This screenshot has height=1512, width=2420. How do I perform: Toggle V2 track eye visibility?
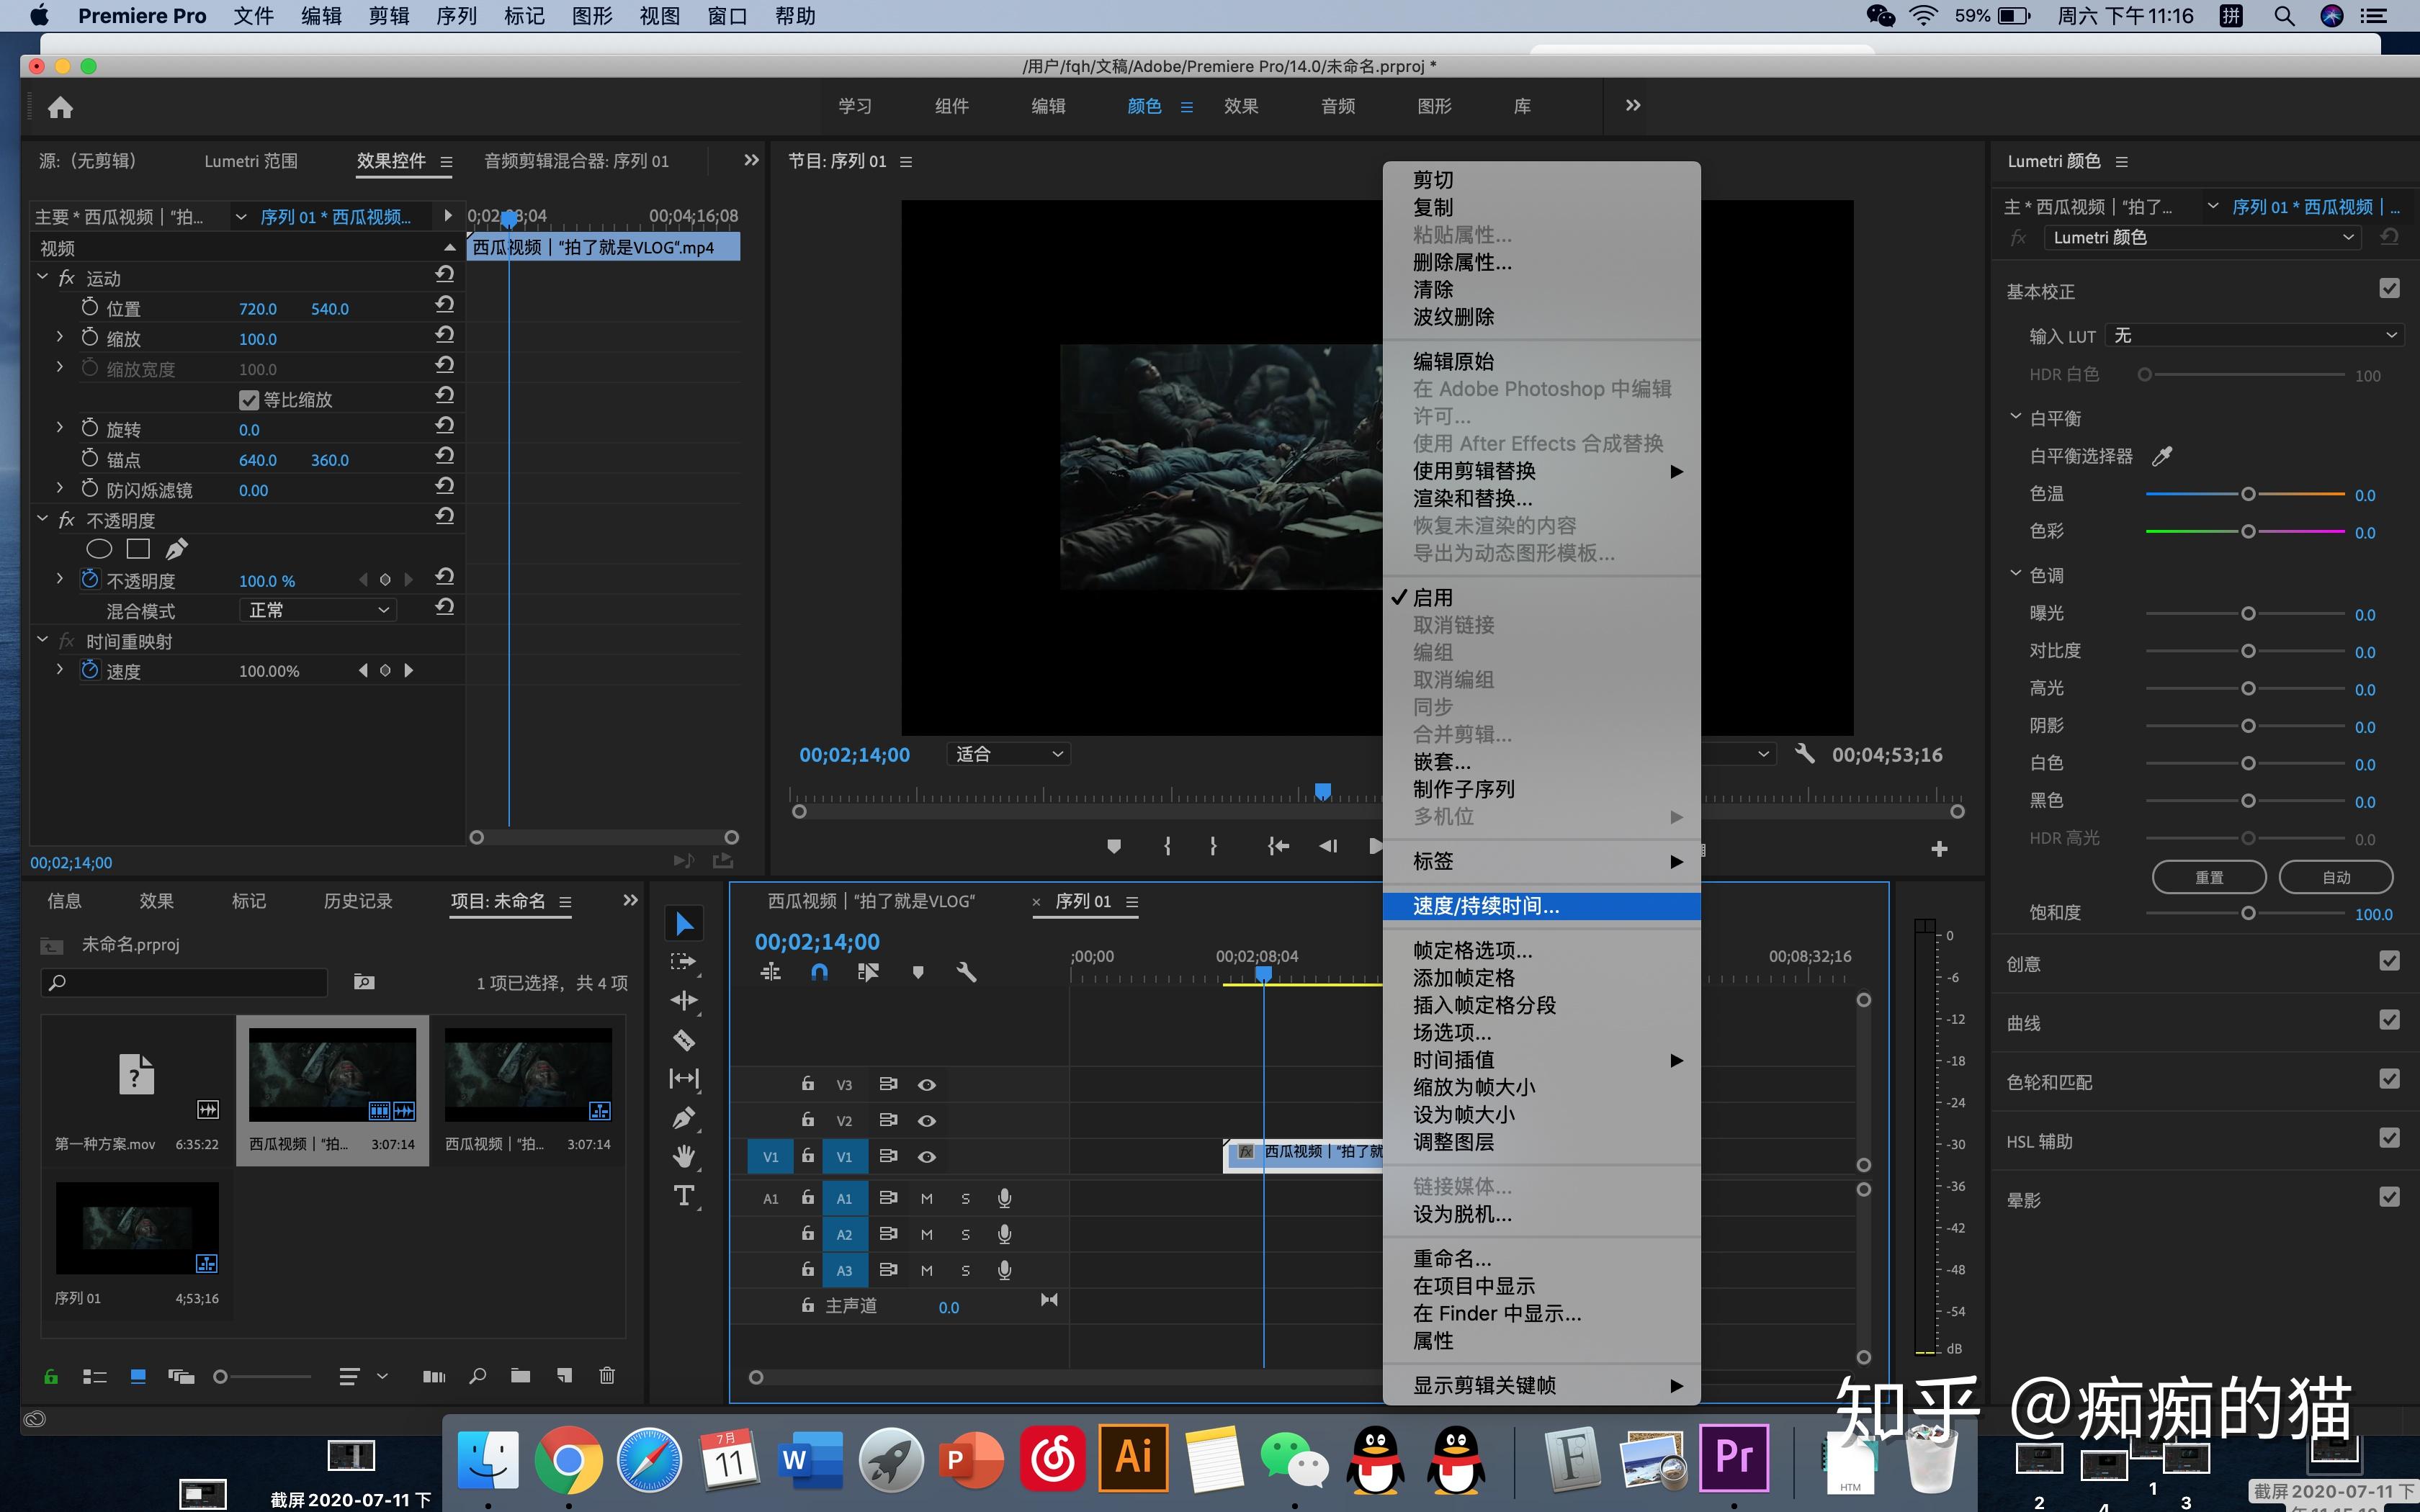point(927,1121)
